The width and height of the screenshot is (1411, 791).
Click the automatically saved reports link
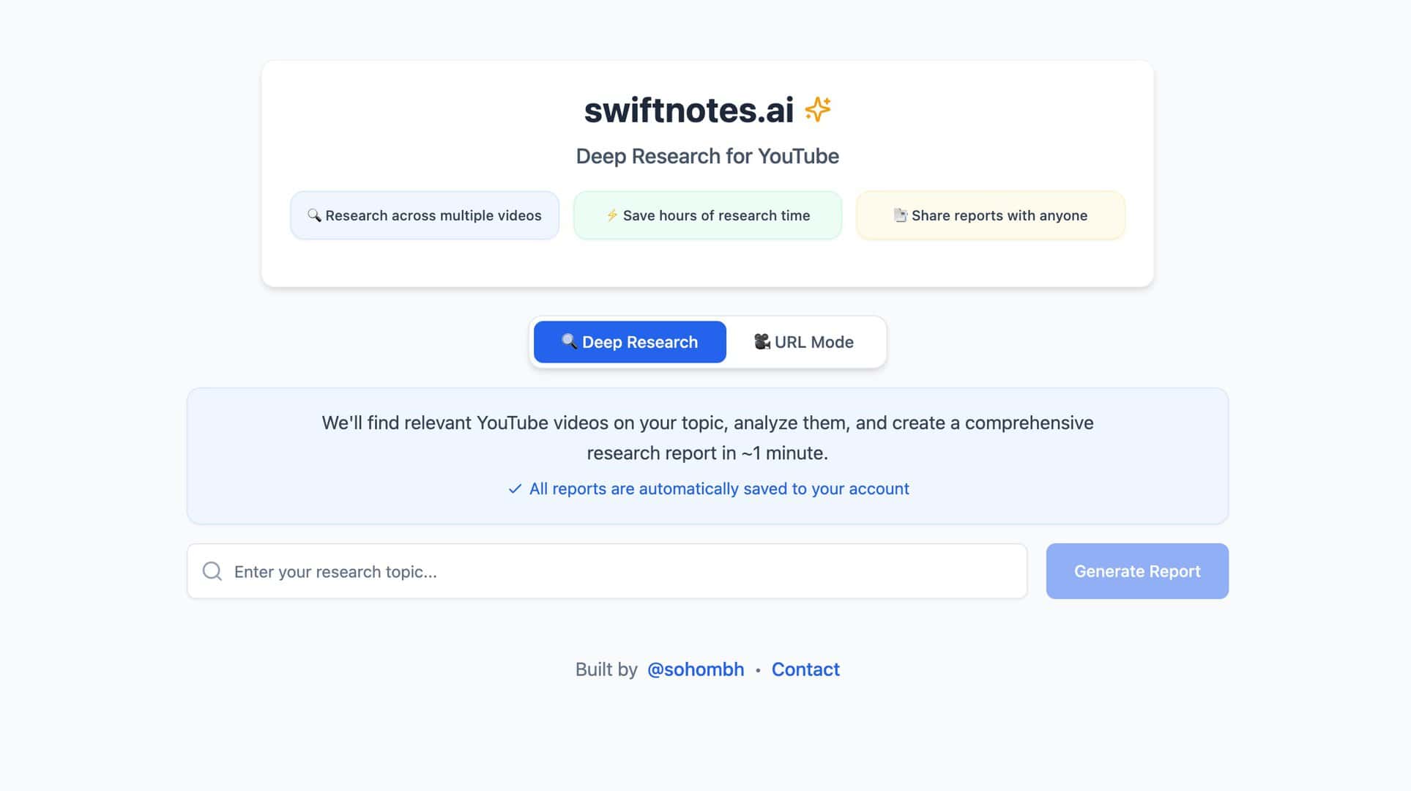point(718,489)
